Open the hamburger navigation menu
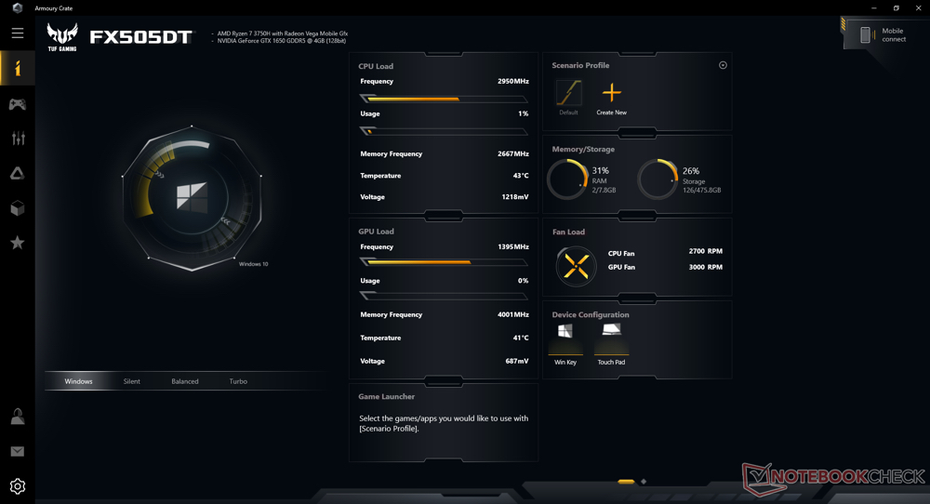The image size is (930, 504). [x=17, y=33]
